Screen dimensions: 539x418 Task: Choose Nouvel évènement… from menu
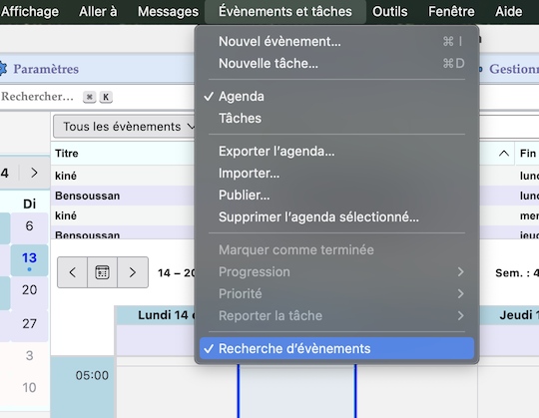click(x=337, y=42)
